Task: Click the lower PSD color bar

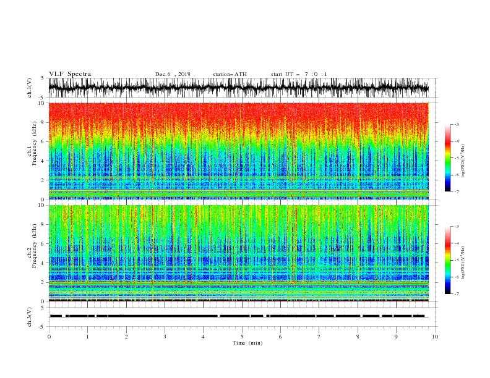Action: (x=447, y=260)
